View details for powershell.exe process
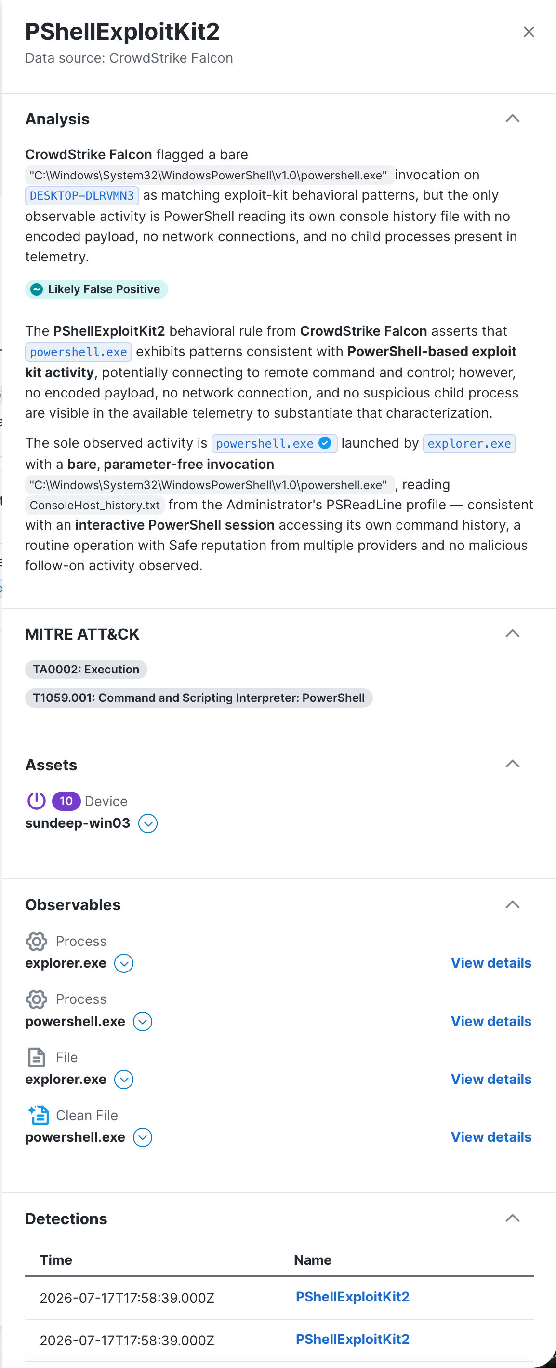Screen dimensions: 556x1368 [491, 1021]
